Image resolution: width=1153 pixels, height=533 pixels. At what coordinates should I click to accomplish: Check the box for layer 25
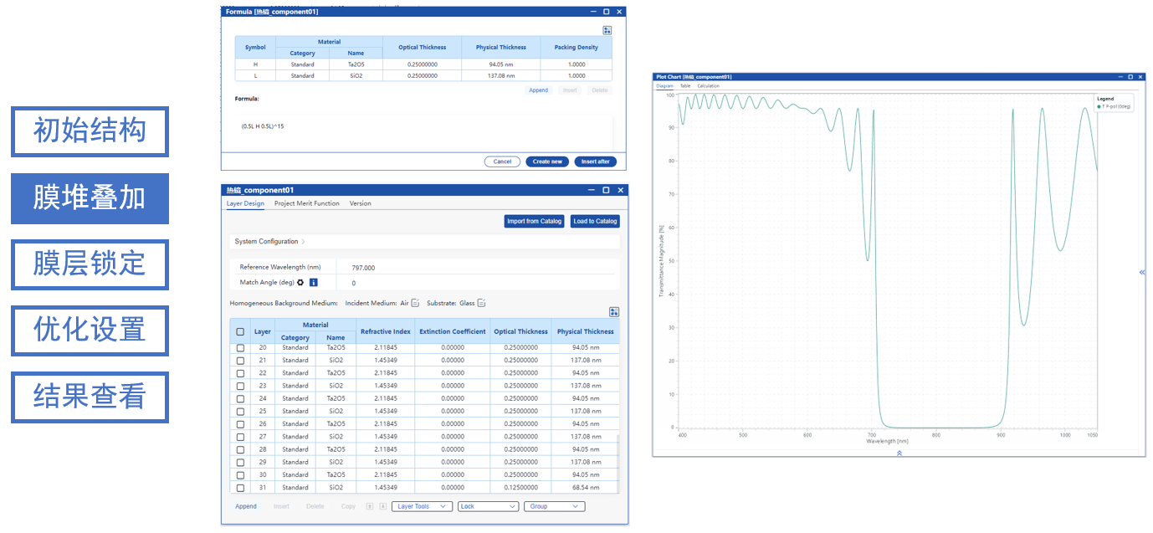240,411
